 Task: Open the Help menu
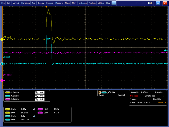[x=108, y=3]
